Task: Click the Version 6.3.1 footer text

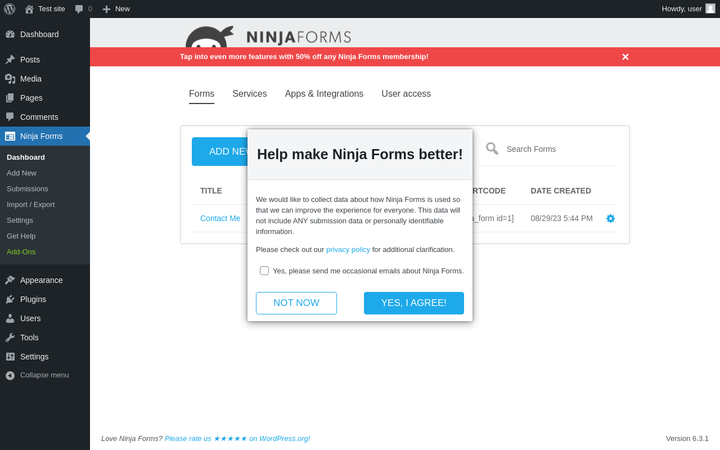Action: 687,438
